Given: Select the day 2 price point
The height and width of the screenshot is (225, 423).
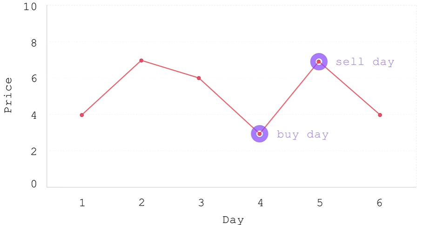Looking at the screenshot, I should click(141, 60).
